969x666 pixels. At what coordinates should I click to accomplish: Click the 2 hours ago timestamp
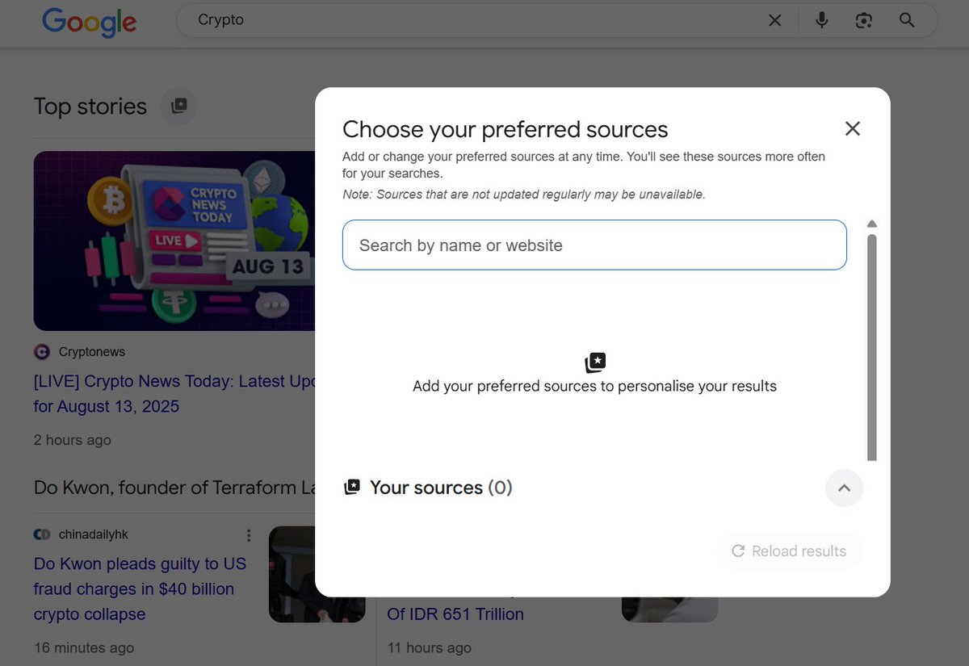pyautogui.click(x=73, y=440)
